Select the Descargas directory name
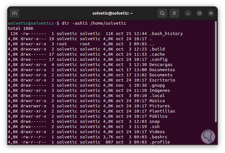This screenshot has height=153, width=225. coord(161,65)
